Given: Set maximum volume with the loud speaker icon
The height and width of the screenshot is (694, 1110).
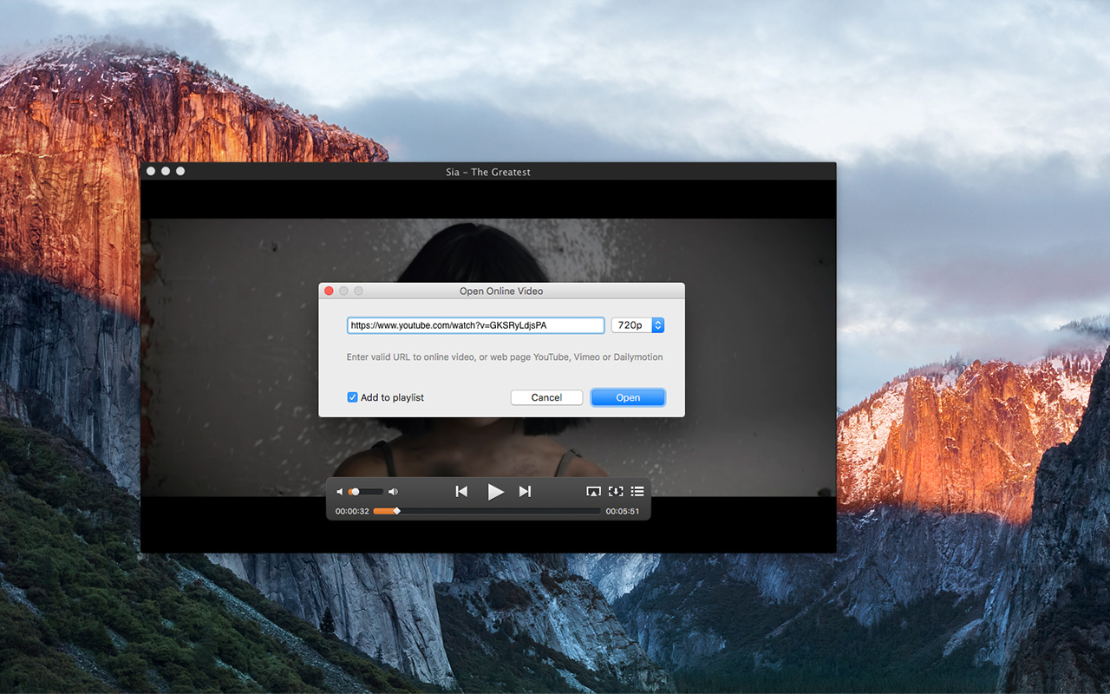Looking at the screenshot, I should tap(393, 492).
